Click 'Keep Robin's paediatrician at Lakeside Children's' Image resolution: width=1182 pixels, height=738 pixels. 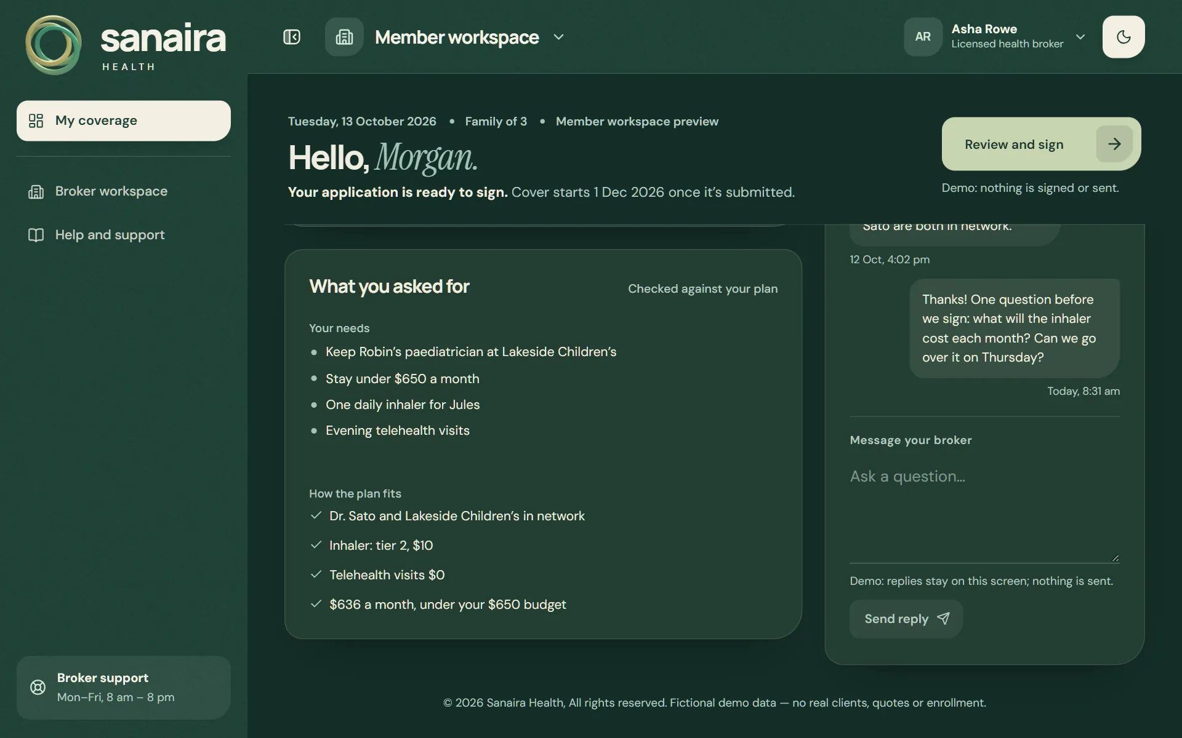pos(471,352)
